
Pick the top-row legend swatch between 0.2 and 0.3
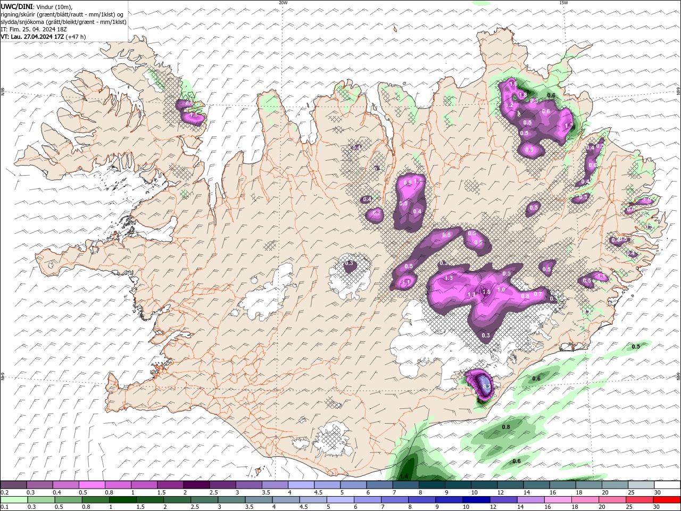coord(13,484)
